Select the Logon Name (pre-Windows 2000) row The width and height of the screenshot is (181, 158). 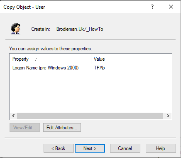90,68
